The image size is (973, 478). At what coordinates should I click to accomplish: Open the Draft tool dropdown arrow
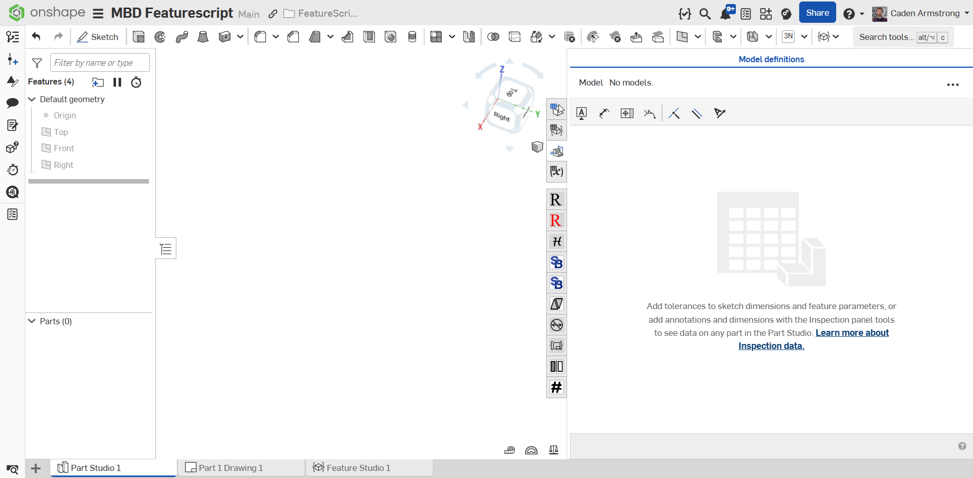[x=330, y=37]
